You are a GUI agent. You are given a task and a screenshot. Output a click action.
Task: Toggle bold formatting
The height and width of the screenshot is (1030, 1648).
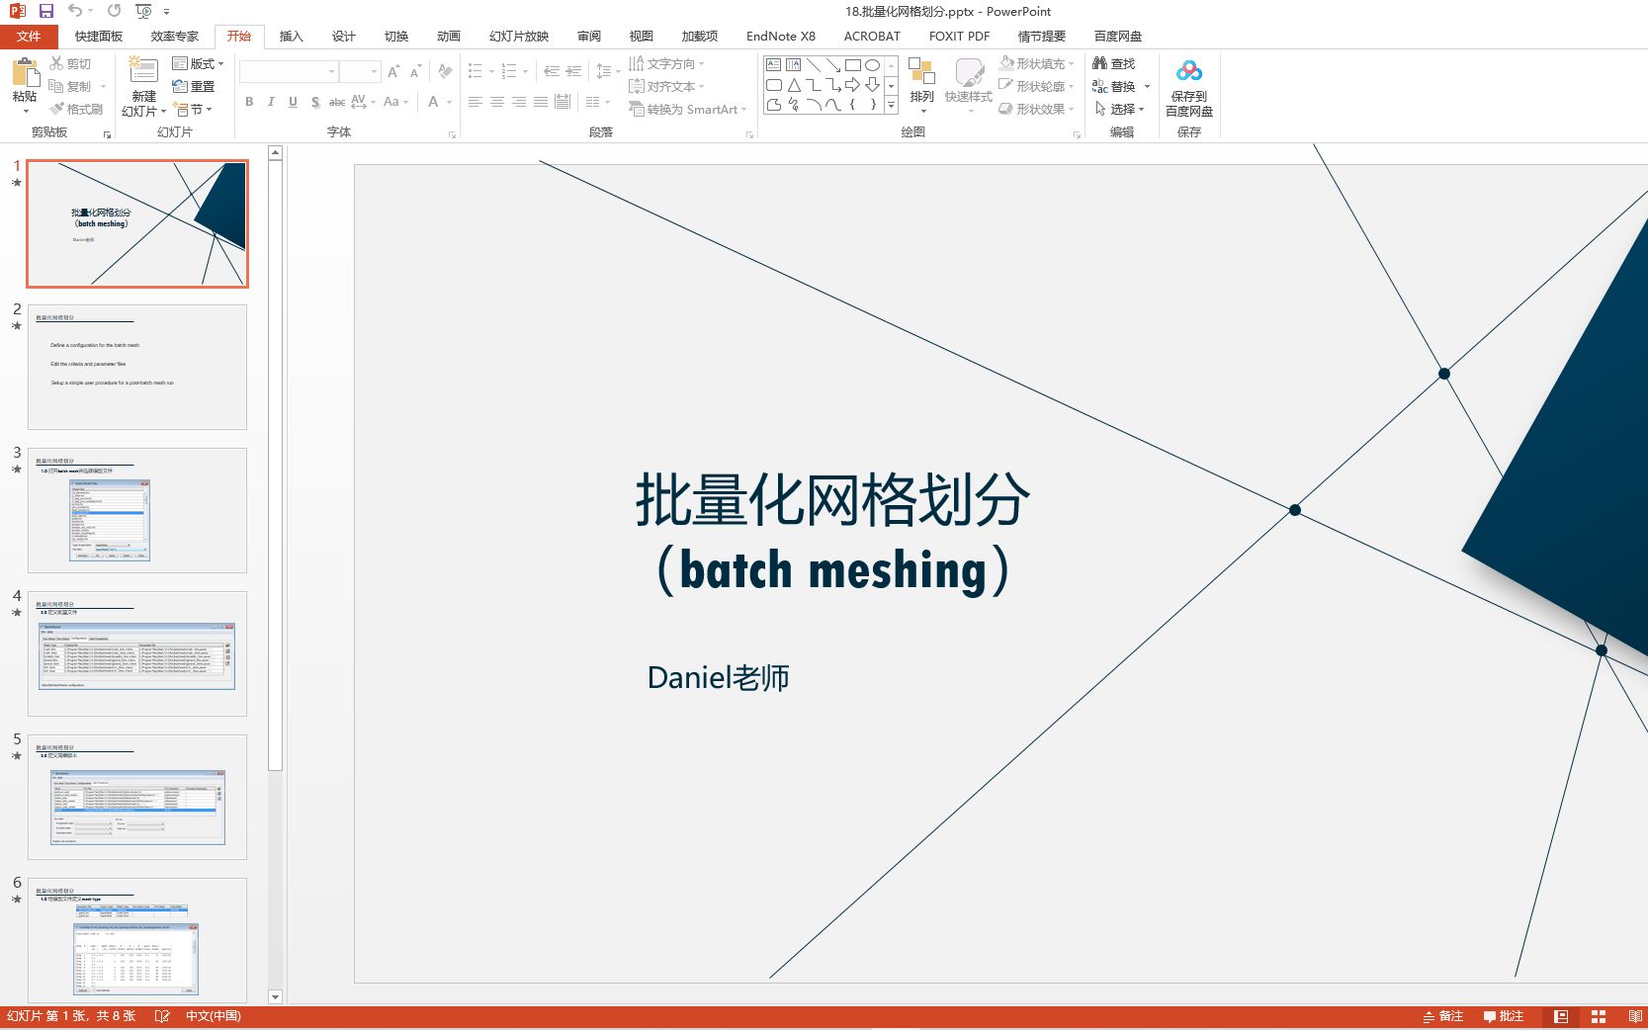click(x=248, y=101)
